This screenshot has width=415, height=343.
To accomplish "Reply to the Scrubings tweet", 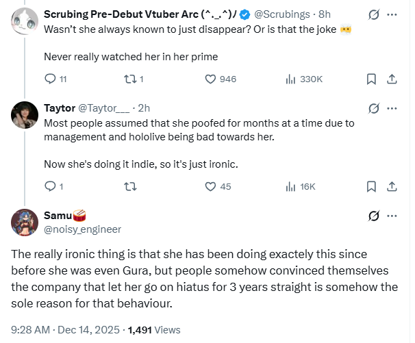I will click(x=50, y=79).
